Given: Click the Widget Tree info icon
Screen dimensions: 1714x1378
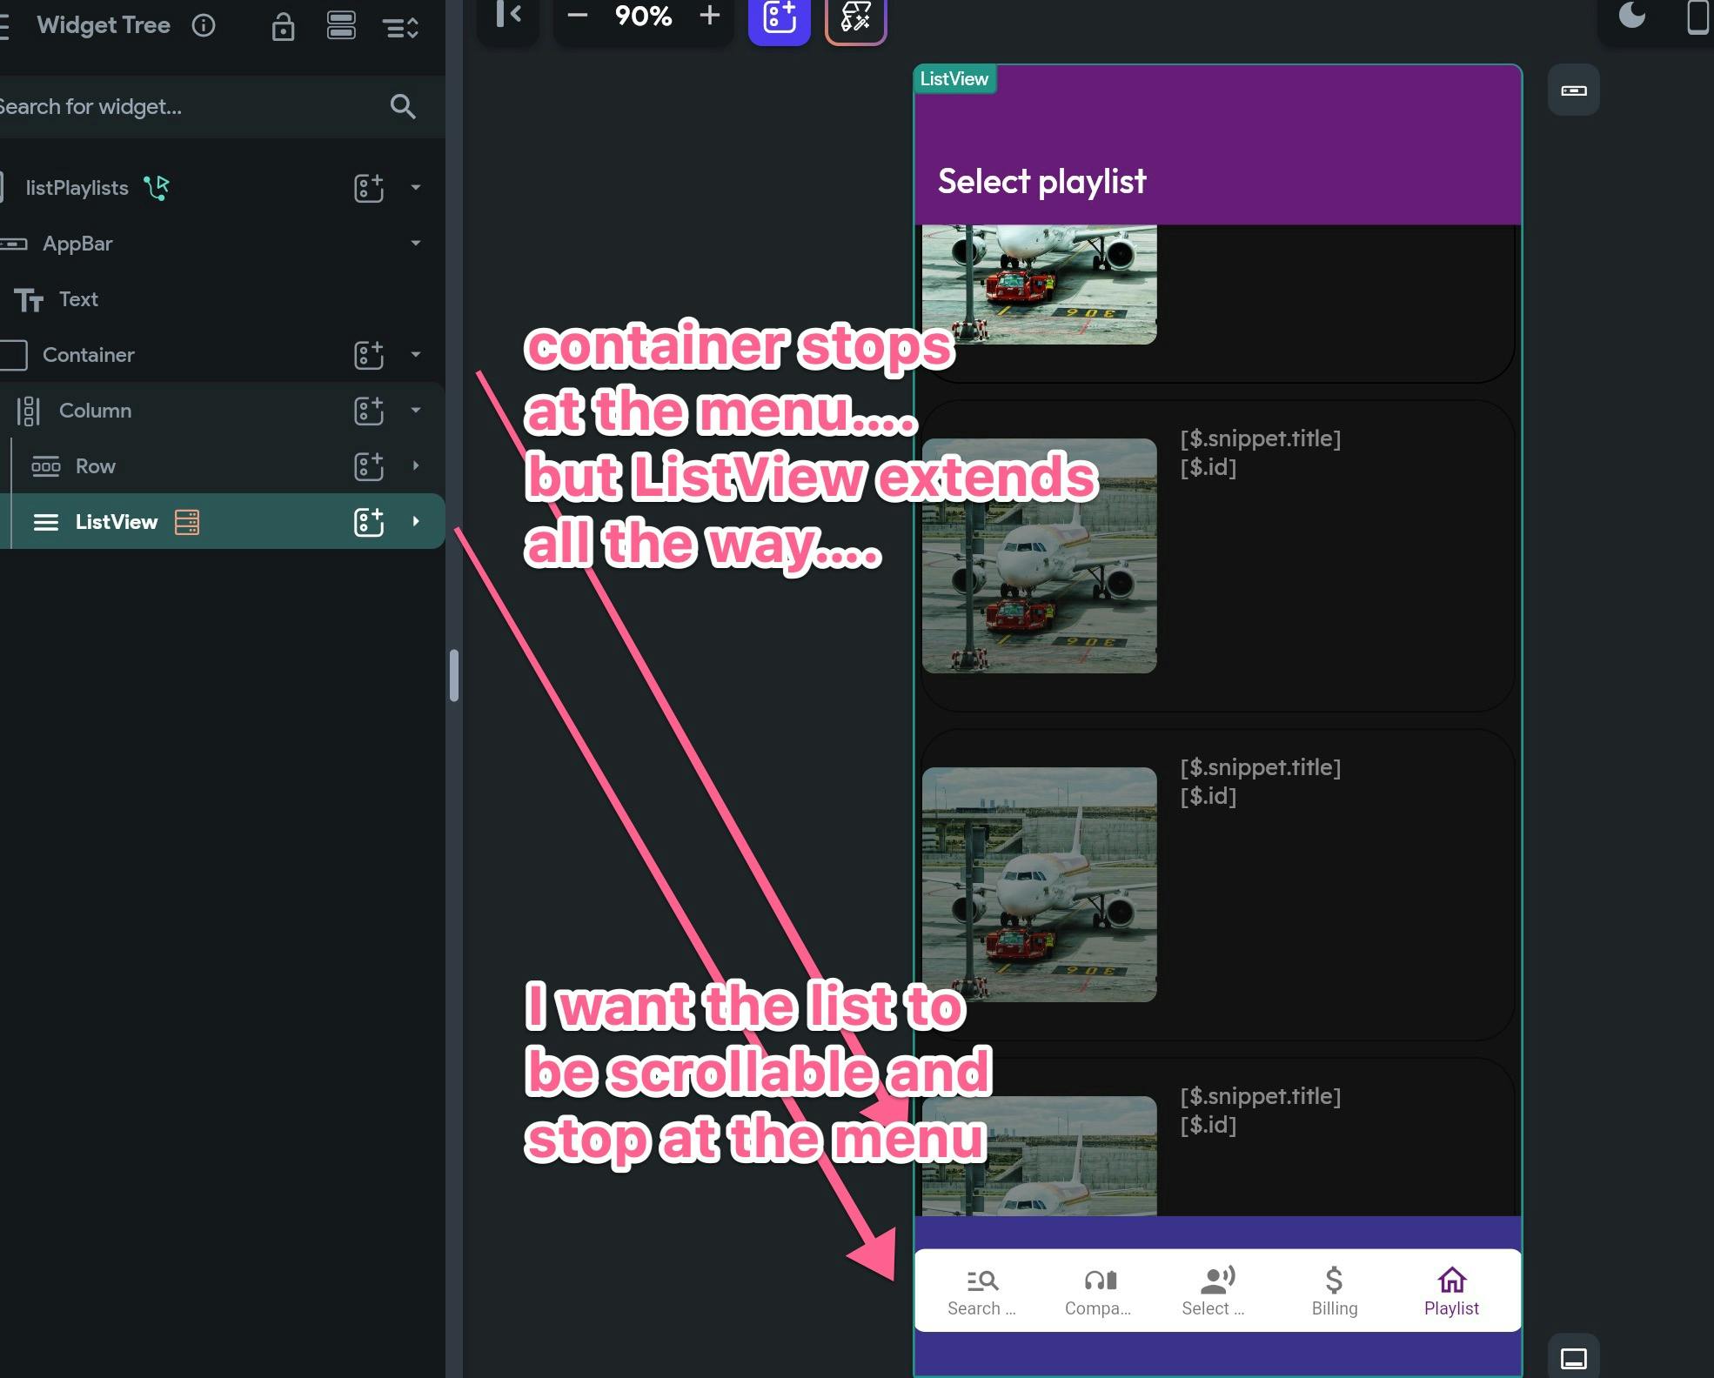Looking at the screenshot, I should (x=204, y=25).
